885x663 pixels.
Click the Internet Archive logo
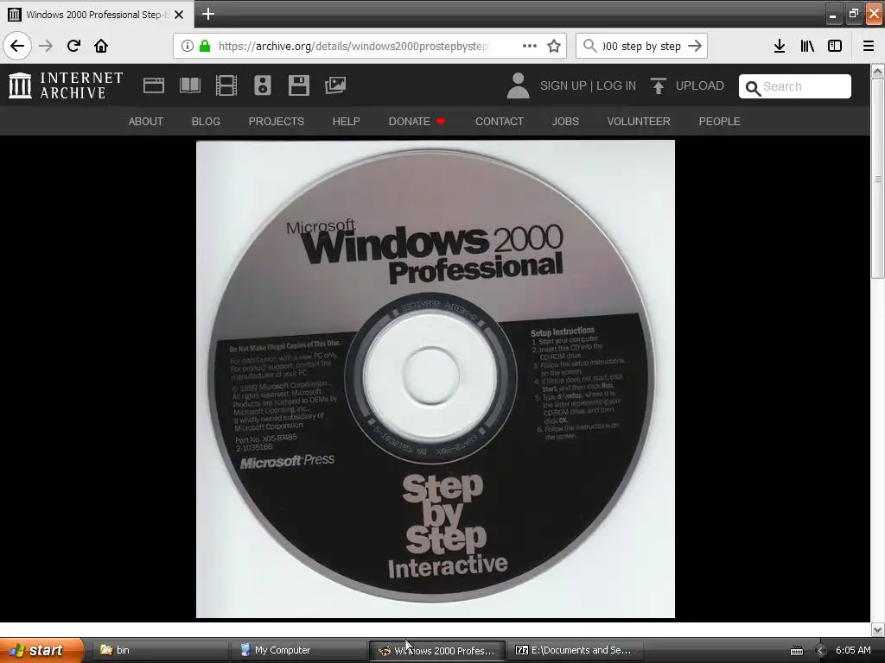pyautogui.click(x=66, y=85)
